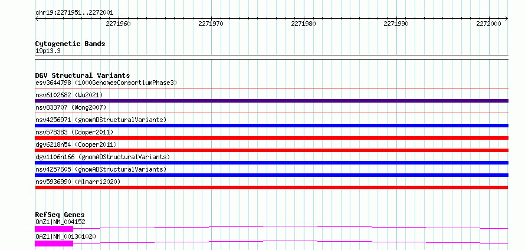Open variant nsv5936990 (Almarri2020) label

click(x=78, y=182)
